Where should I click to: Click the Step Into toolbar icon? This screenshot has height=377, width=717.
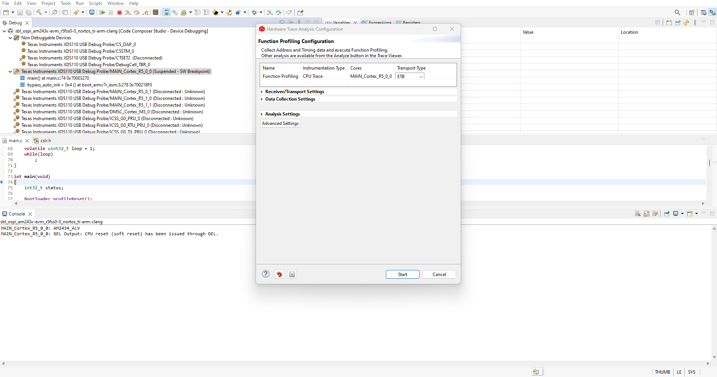[x=128, y=12]
